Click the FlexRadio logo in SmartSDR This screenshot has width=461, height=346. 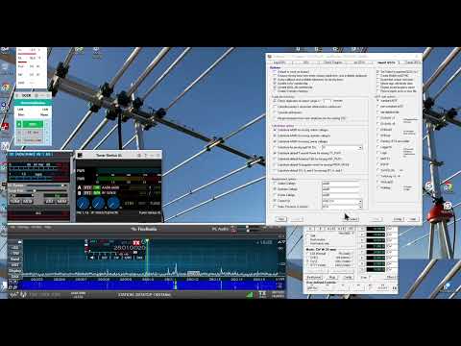click(x=144, y=229)
